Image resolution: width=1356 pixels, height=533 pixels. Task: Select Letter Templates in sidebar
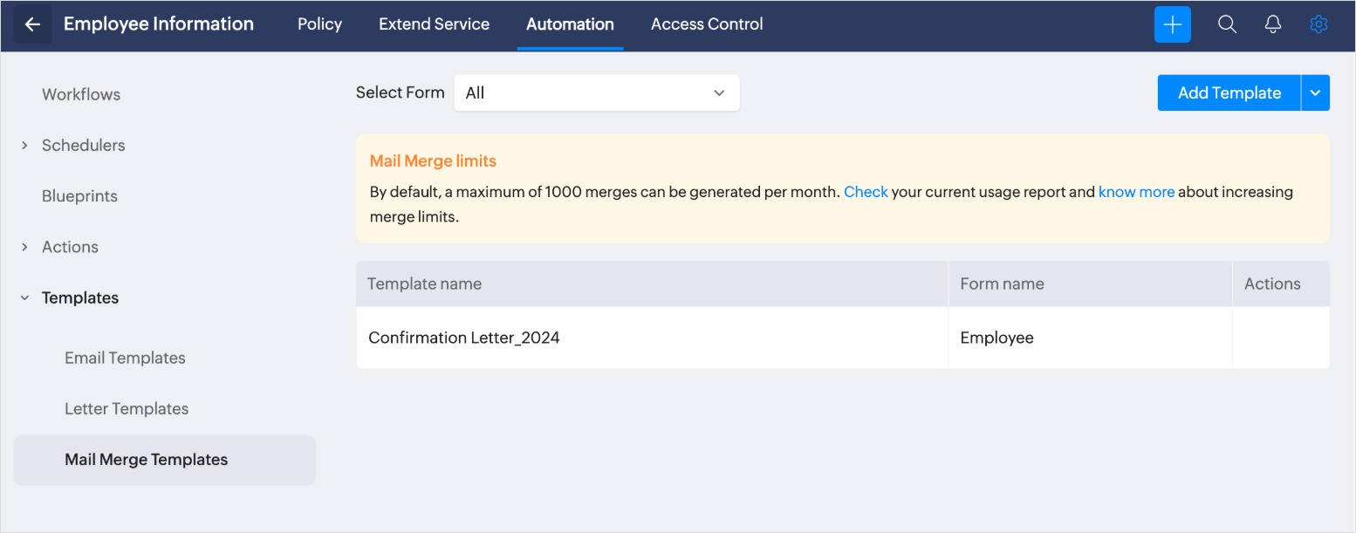tap(127, 408)
